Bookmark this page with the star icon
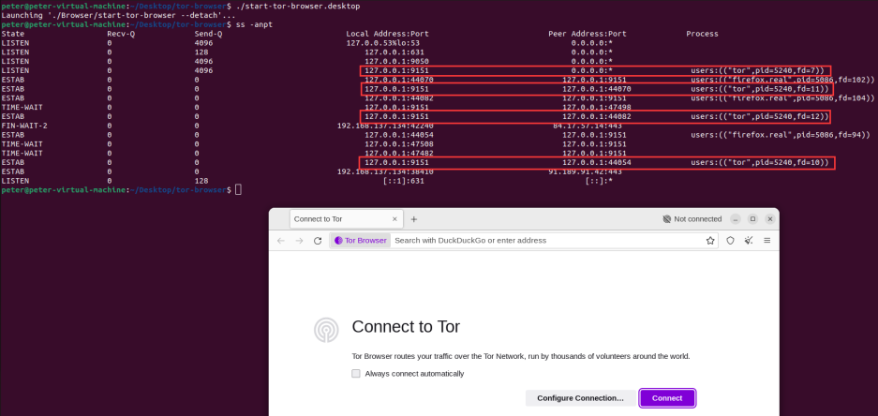This screenshot has width=878, height=416. click(x=710, y=241)
